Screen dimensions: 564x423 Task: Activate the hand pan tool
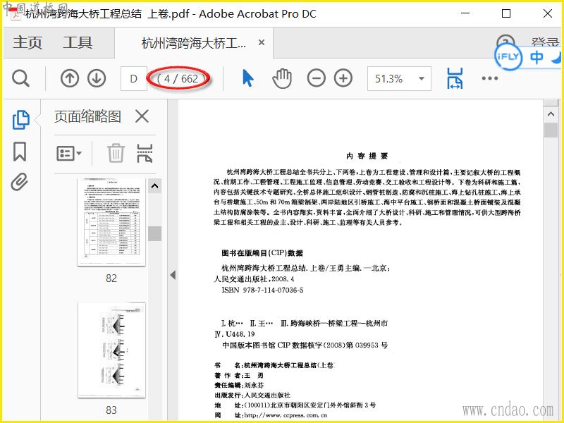tap(281, 78)
